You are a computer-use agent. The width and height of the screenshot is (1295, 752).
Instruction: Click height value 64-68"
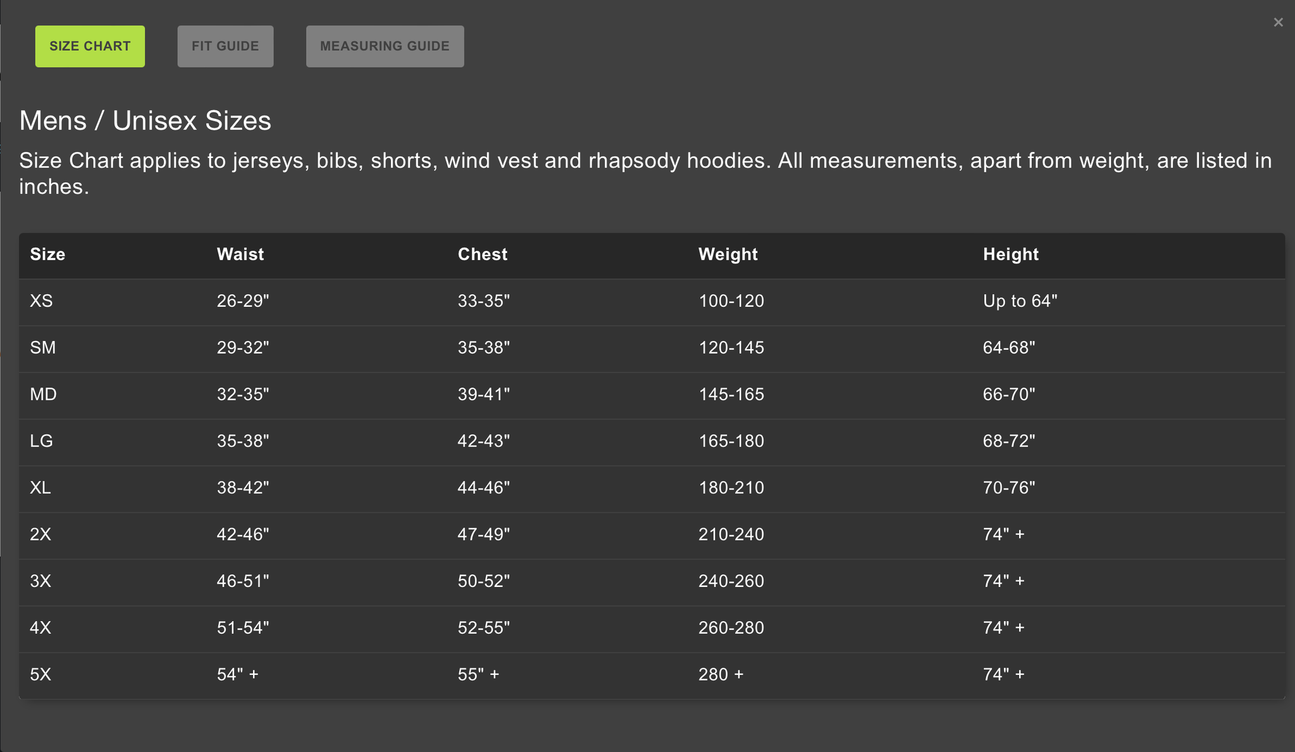click(1009, 348)
